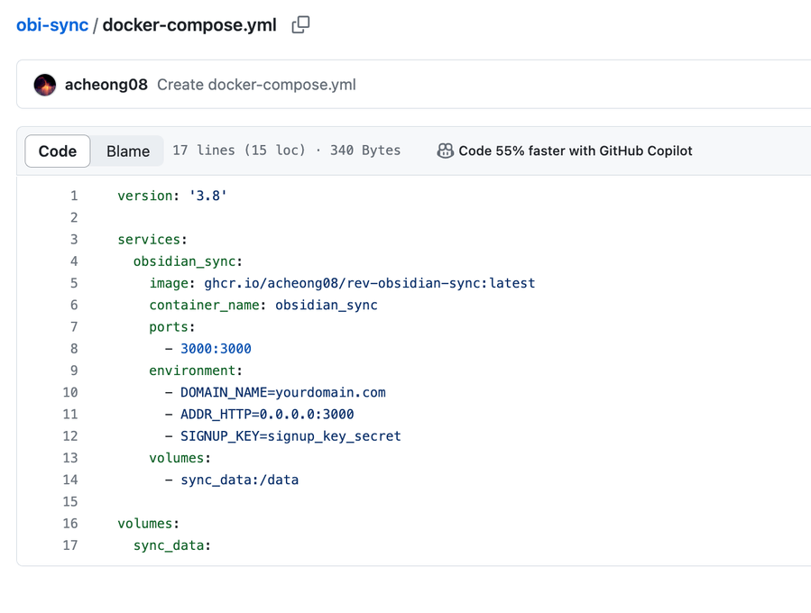The width and height of the screenshot is (811, 613).
Task: Switch to the Code tab
Action: tap(58, 151)
